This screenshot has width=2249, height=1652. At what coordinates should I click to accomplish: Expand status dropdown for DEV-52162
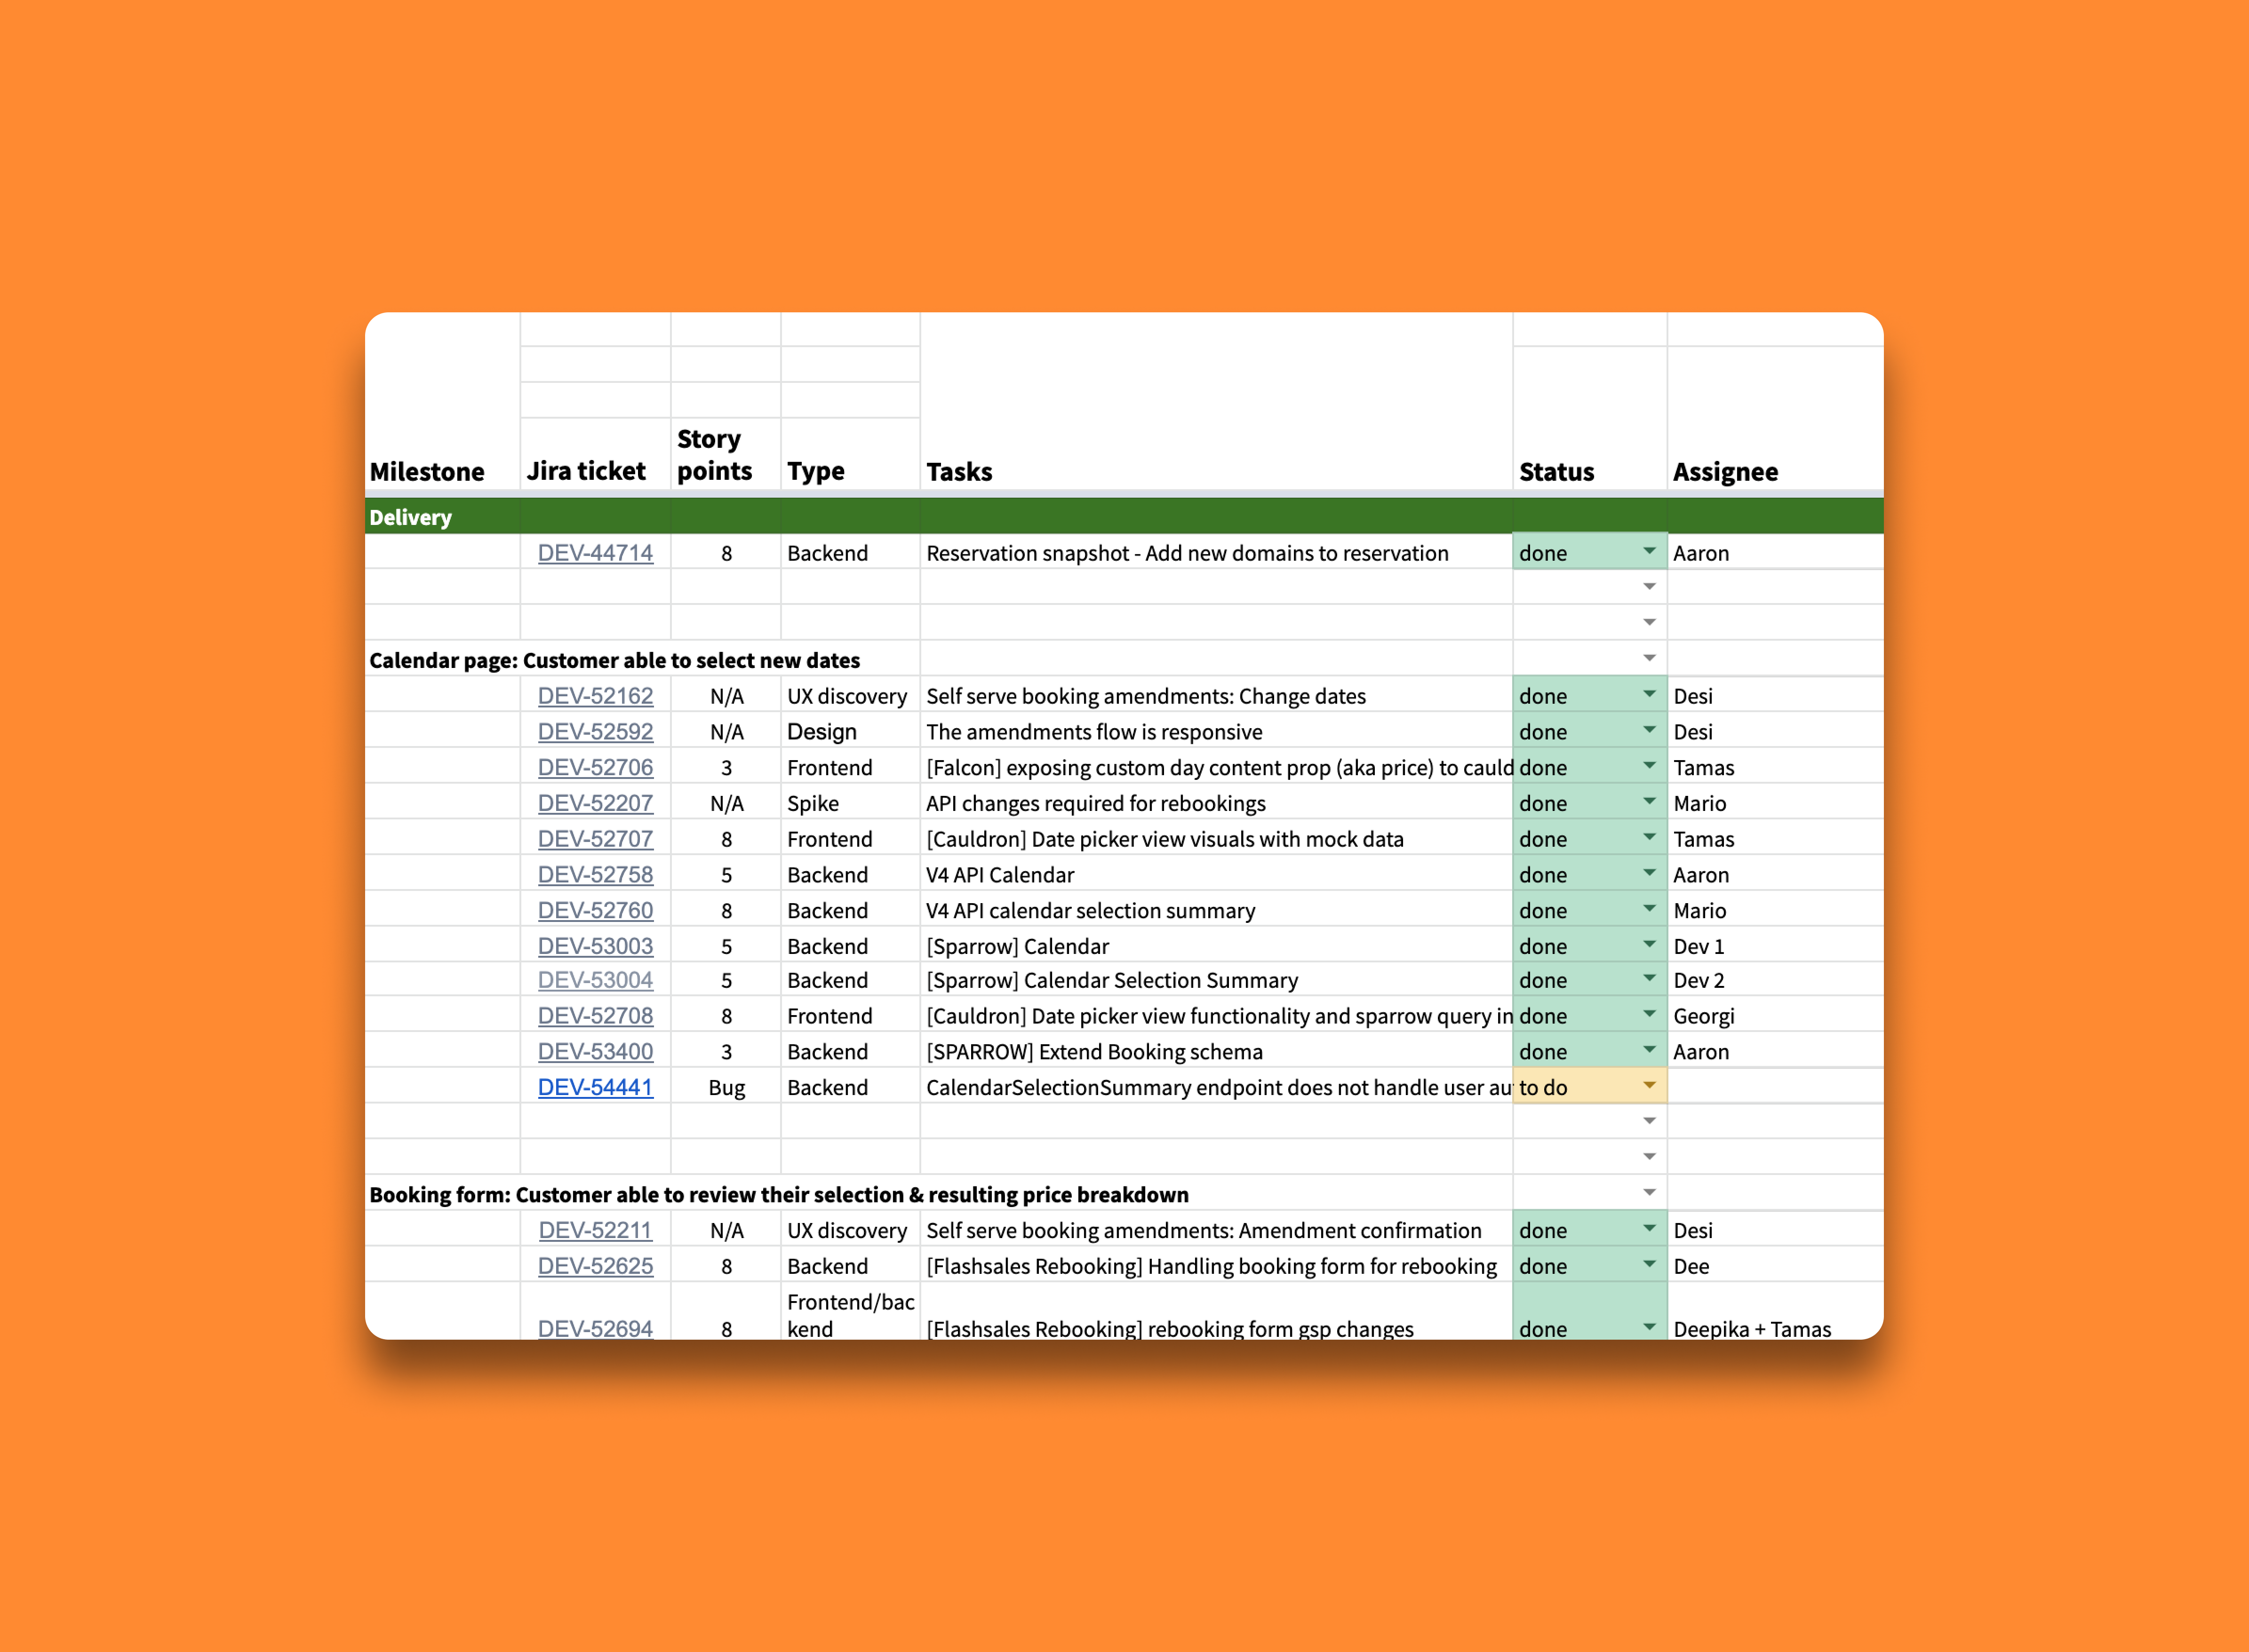coord(1649,694)
